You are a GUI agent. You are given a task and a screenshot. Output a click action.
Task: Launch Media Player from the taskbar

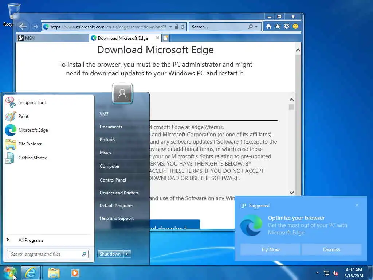pos(75,273)
